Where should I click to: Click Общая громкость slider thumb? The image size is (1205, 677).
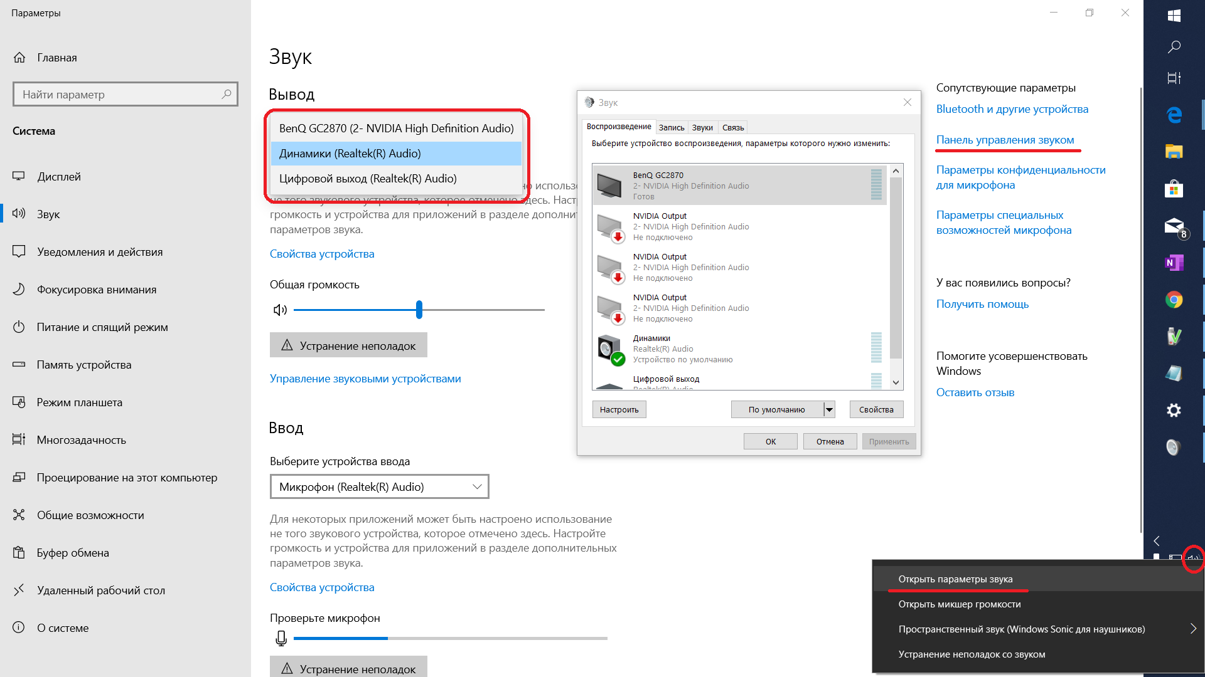pyautogui.click(x=419, y=310)
